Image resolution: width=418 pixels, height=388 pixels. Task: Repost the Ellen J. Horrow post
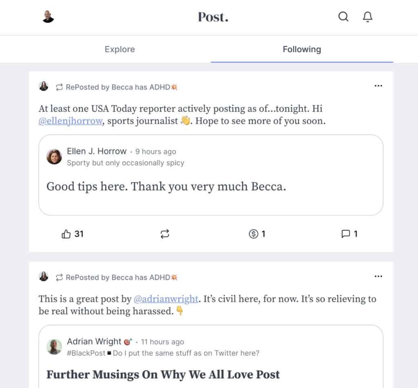[x=165, y=234]
